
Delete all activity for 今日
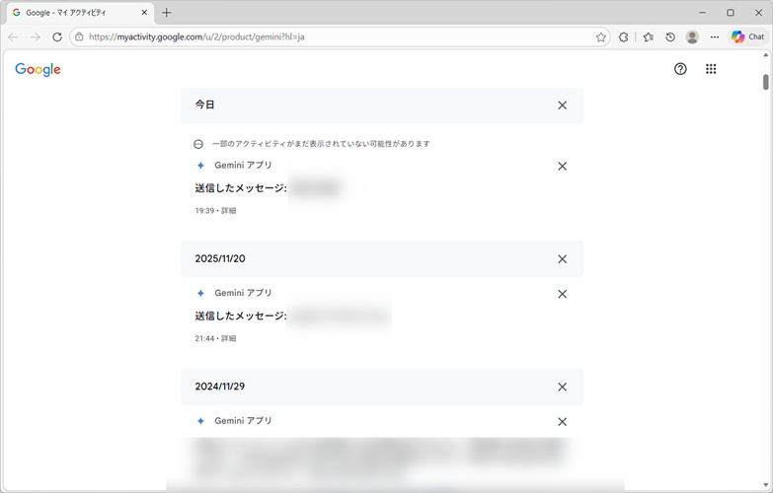pyautogui.click(x=562, y=106)
